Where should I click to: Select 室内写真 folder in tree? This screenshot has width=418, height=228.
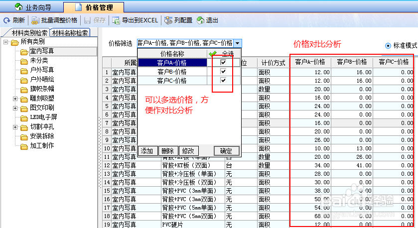42,51
